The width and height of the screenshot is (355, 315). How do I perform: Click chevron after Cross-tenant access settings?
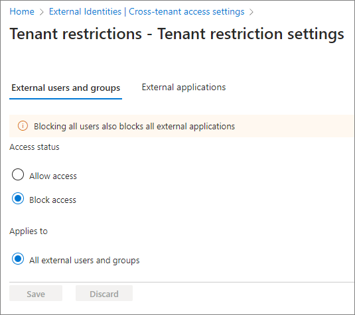251,12
